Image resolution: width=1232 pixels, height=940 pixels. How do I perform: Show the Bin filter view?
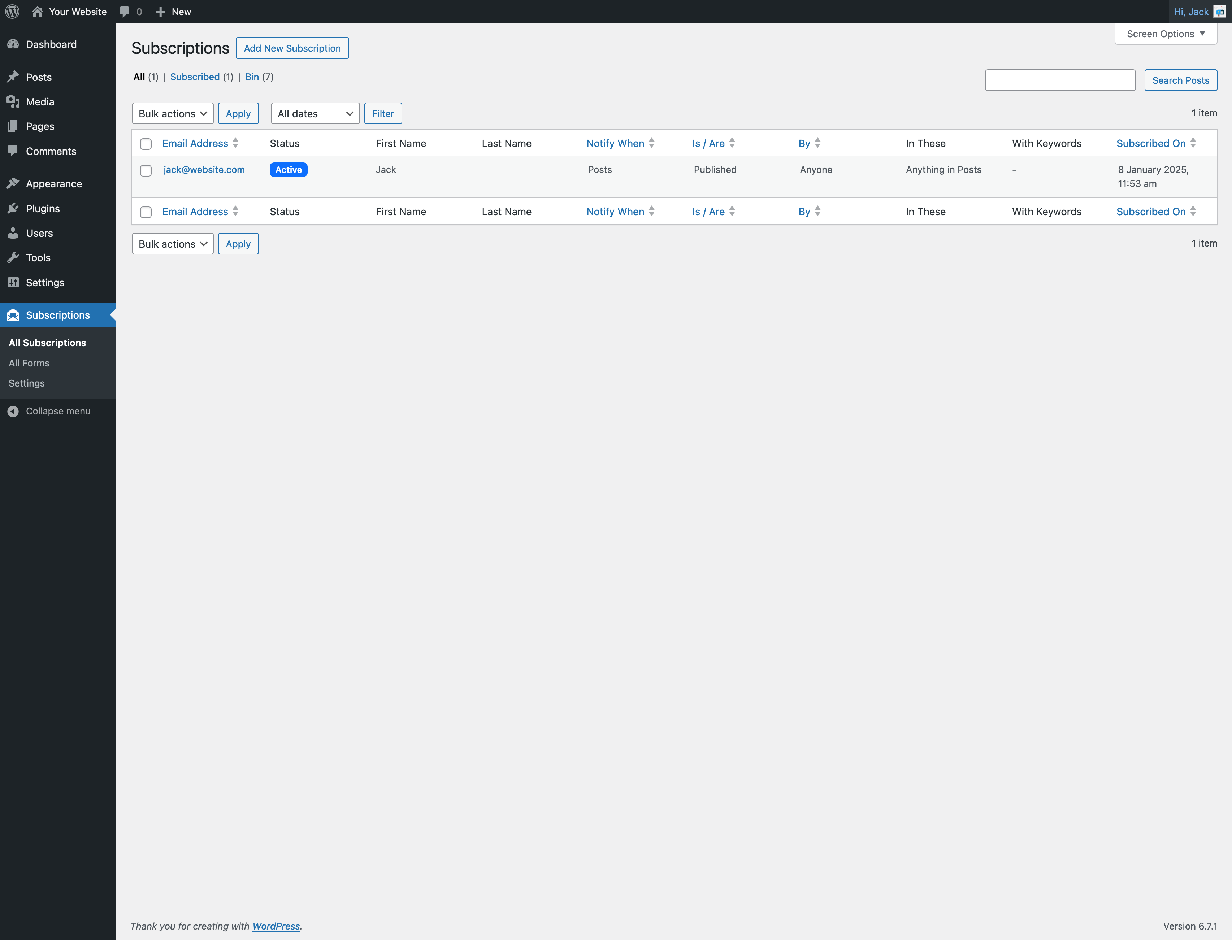pos(252,77)
